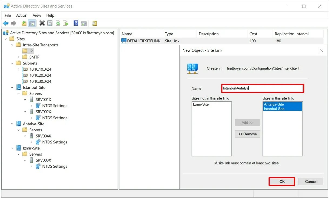
Task: Collapse the Izmir-Site node
Action: (x=12, y=148)
